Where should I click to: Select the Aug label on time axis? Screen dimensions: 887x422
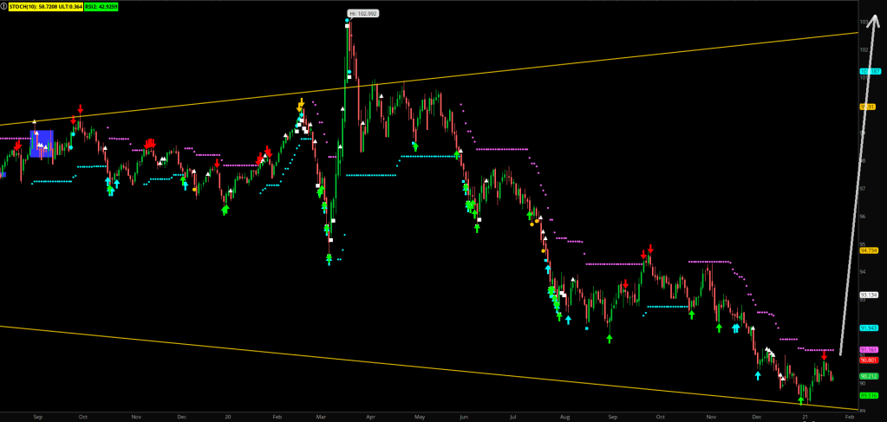(x=564, y=417)
